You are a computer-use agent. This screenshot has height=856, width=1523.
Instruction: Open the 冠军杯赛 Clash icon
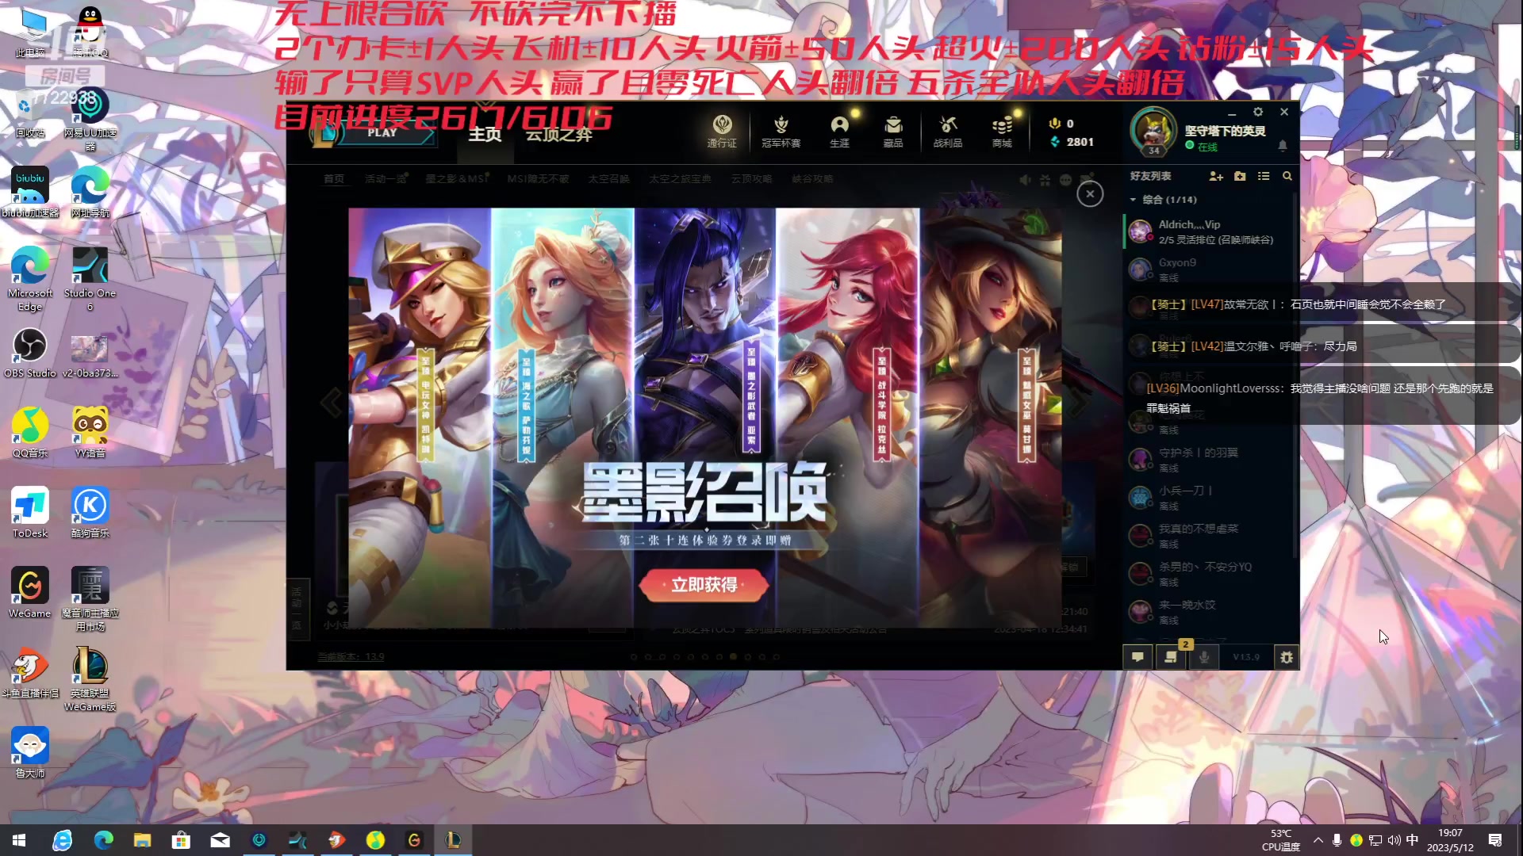click(x=781, y=131)
